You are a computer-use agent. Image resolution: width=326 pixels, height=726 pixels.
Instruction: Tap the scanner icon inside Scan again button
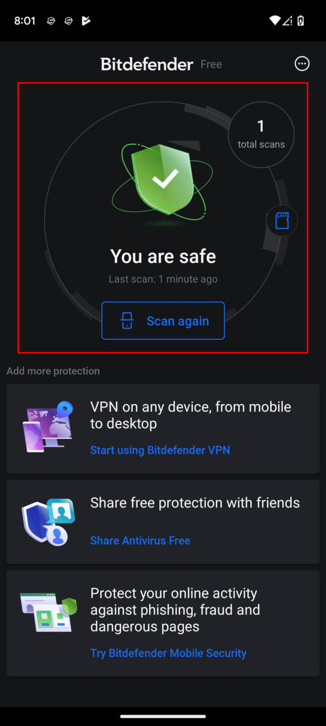click(127, 320)
